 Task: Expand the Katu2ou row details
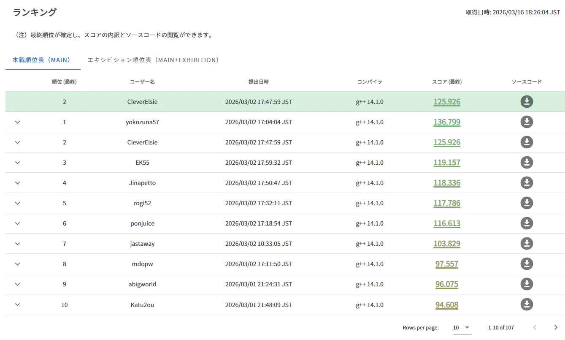click(17, 305)
